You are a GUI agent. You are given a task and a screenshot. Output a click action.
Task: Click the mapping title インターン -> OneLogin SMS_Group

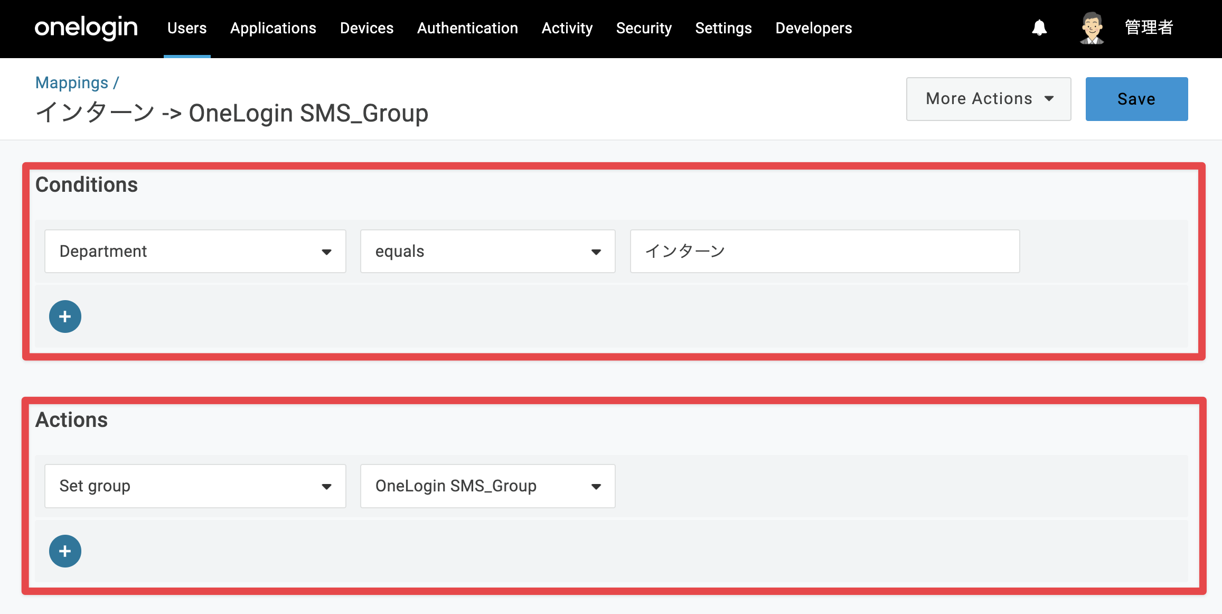232,113
